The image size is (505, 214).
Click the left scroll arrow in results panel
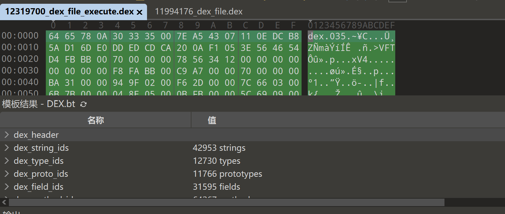(4, 202)
